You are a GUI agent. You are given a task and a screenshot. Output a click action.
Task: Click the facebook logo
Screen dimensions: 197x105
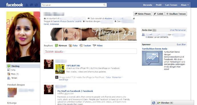tap(15, 5)
